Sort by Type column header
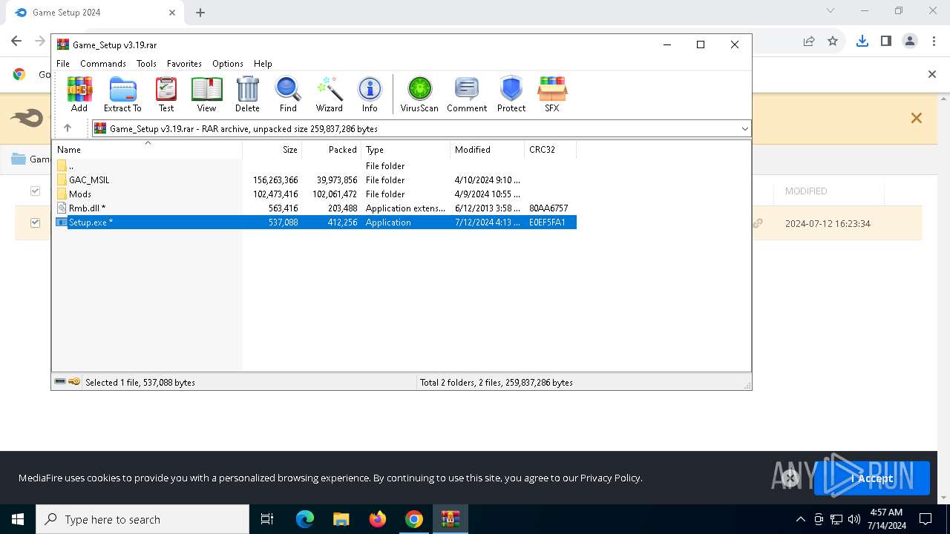Screen dimensions: 950x534 tap(406, 149)
